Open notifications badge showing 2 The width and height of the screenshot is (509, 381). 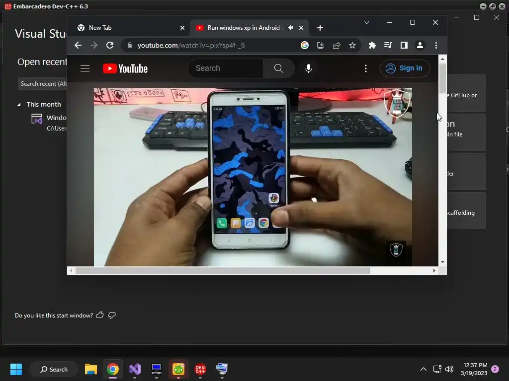click(495, 369)
